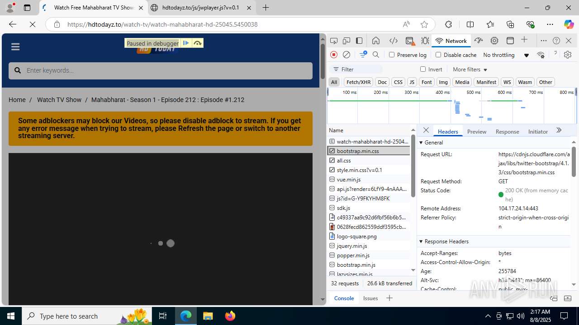Image resolution: width=579 pixels, height=325 pixels.
Task: Add page to favorites star icon
Action: [424, 24]
